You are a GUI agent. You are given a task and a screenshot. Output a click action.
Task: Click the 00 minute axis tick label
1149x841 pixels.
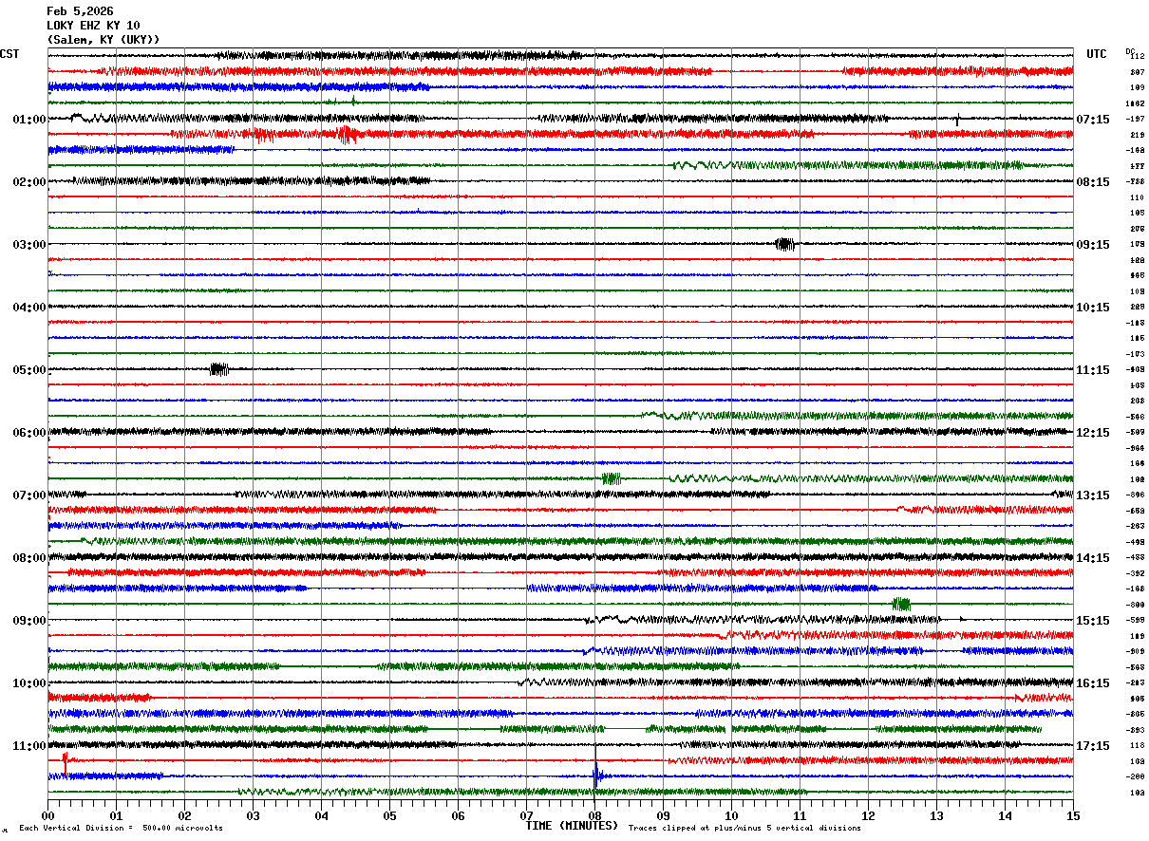[x=47, y=815]
